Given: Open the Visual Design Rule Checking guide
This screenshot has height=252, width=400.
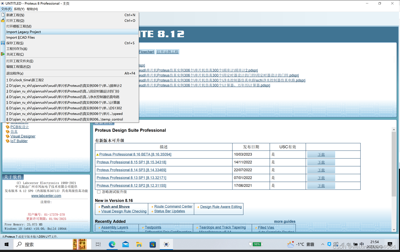Looking at the screenshot, I should 124,211.
